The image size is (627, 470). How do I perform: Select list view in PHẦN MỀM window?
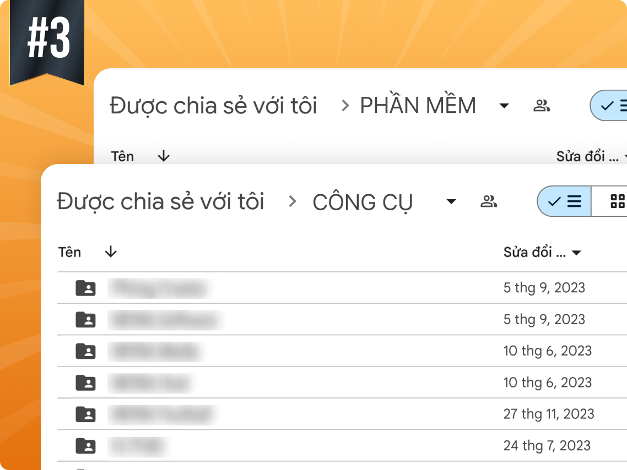613,106
